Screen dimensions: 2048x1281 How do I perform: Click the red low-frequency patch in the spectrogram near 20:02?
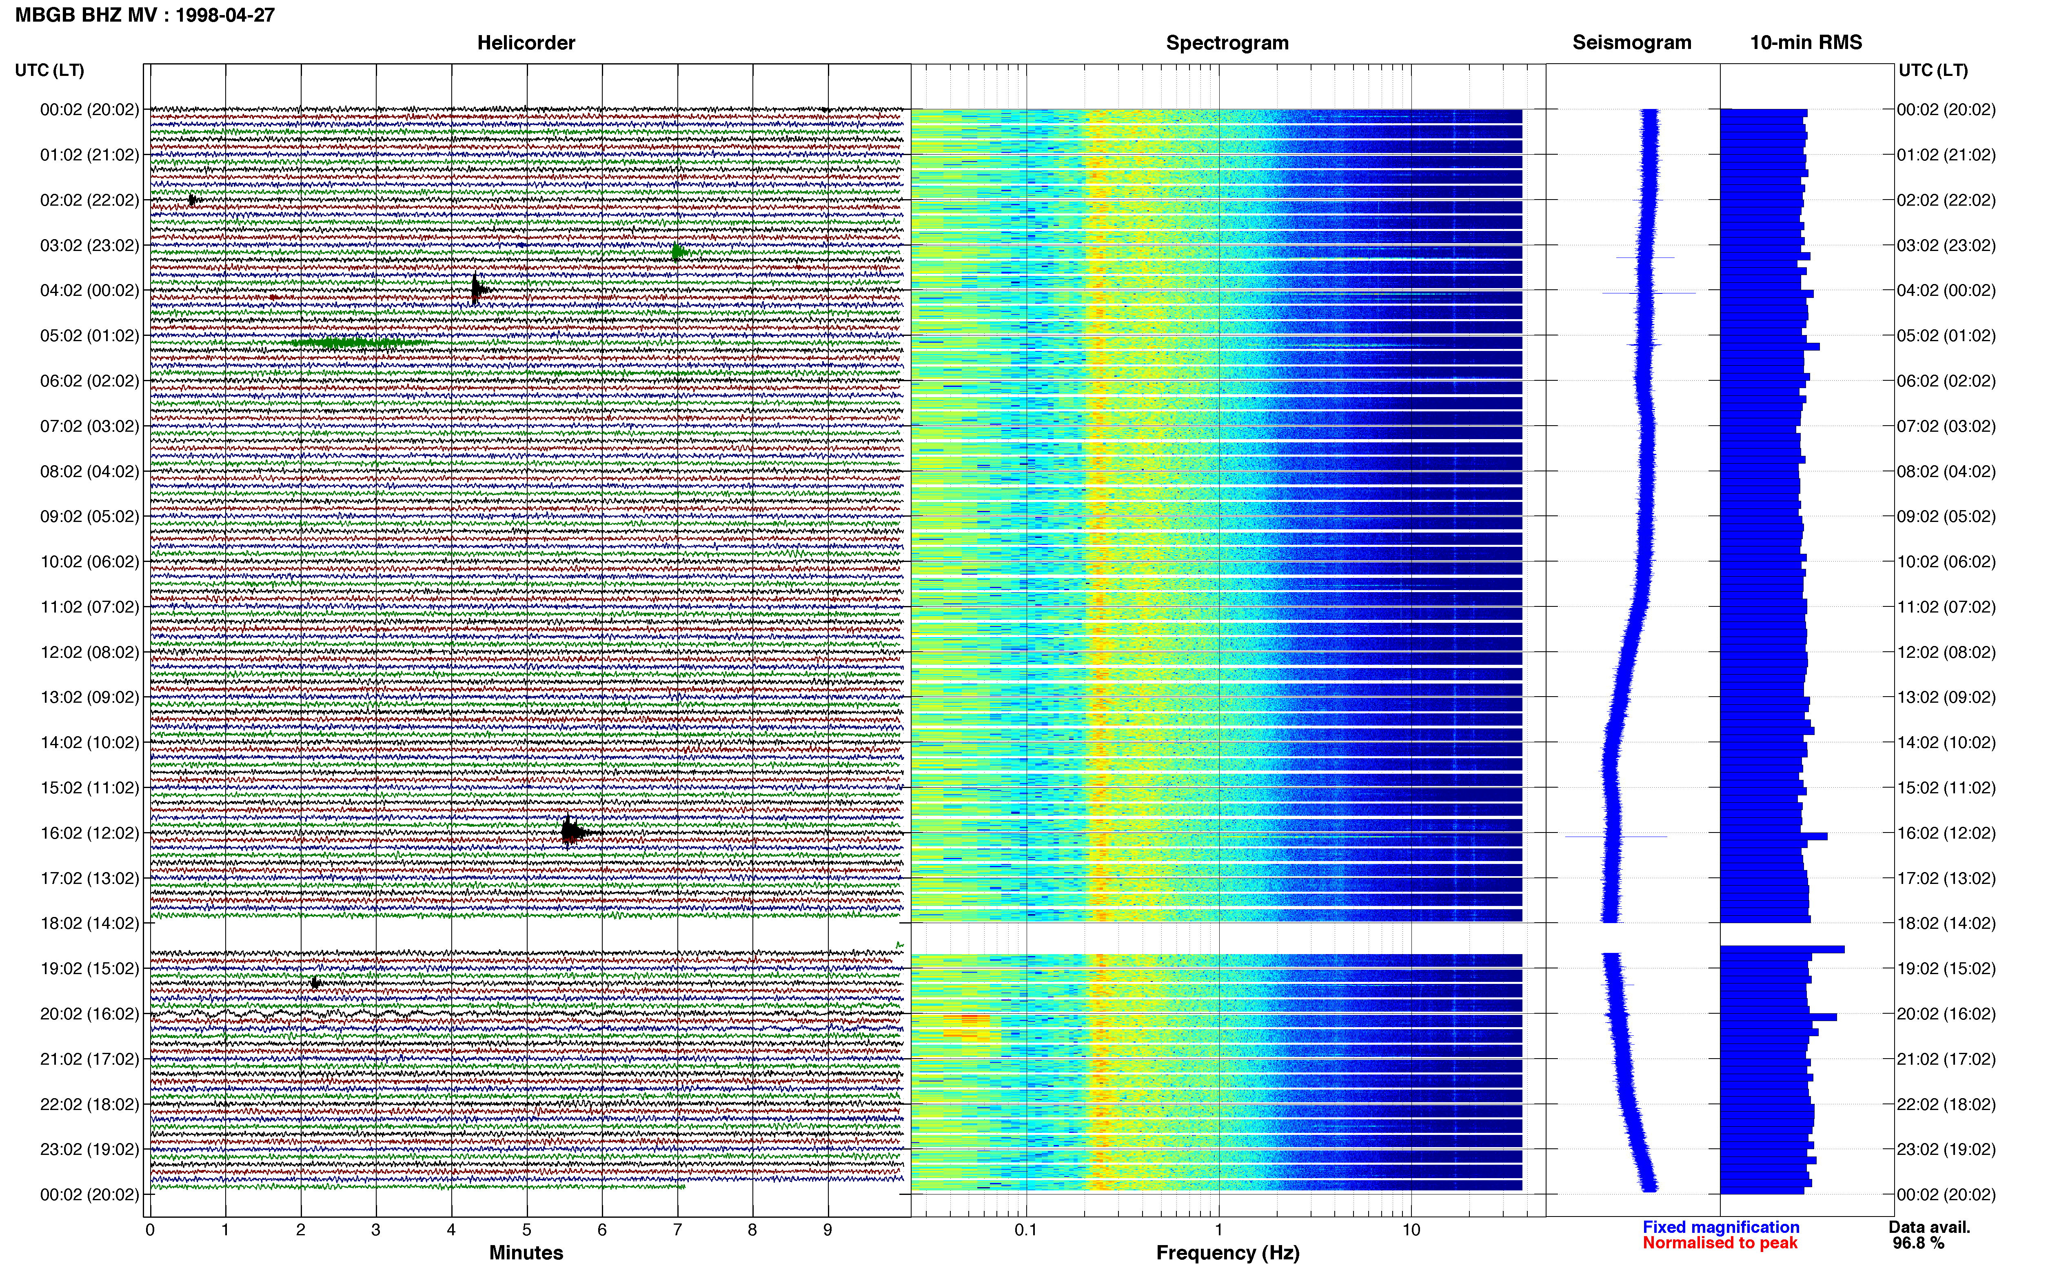pos(967,1025)
